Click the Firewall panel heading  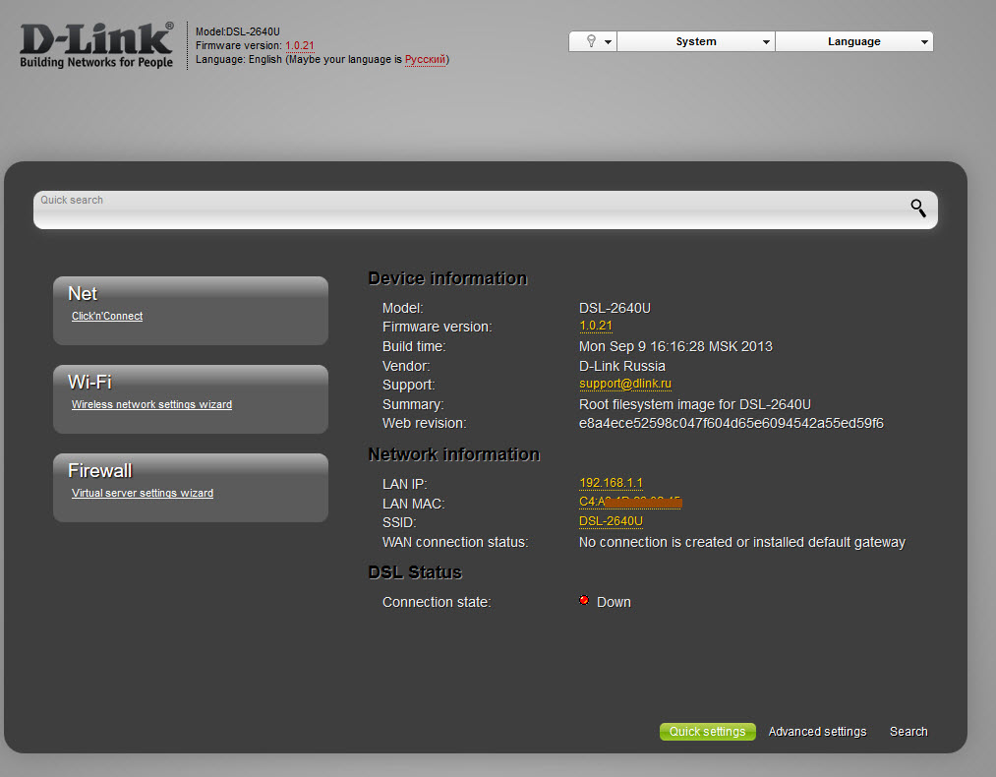pos(99,471)
